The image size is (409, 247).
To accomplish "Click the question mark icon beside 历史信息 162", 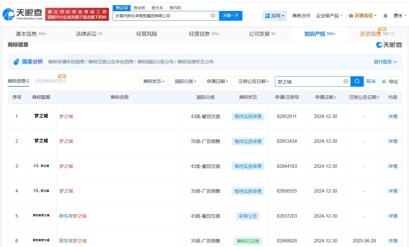I will point(393,34).
